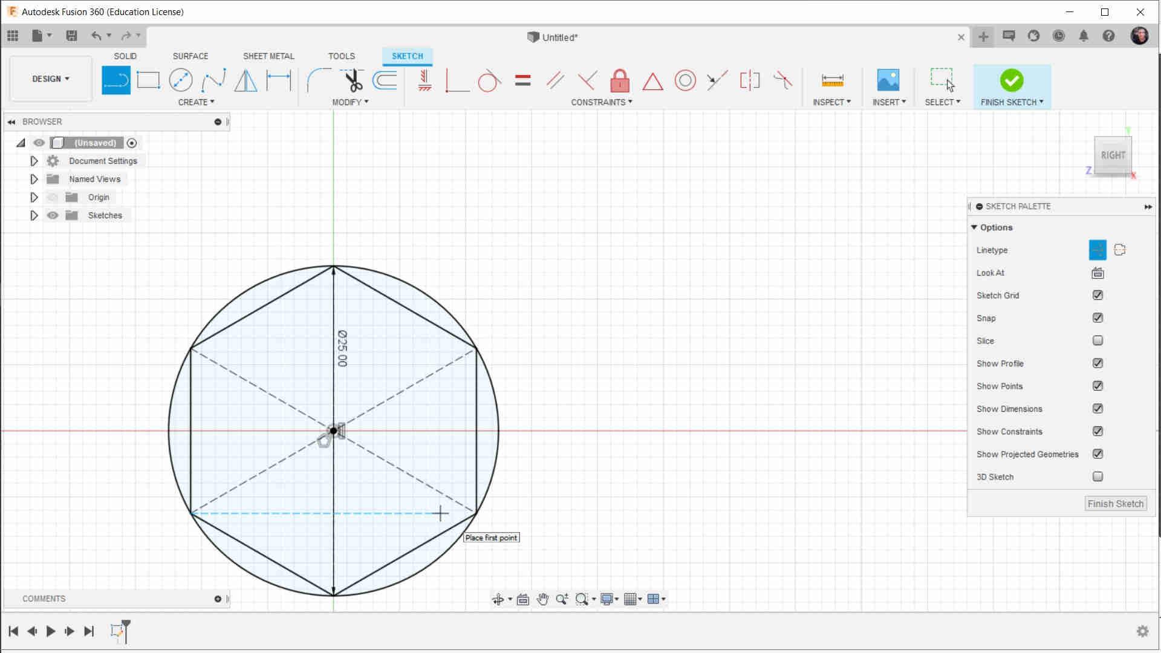Expand the Sketches tree item
The image size is (1161, 653).
click(33, 215)
